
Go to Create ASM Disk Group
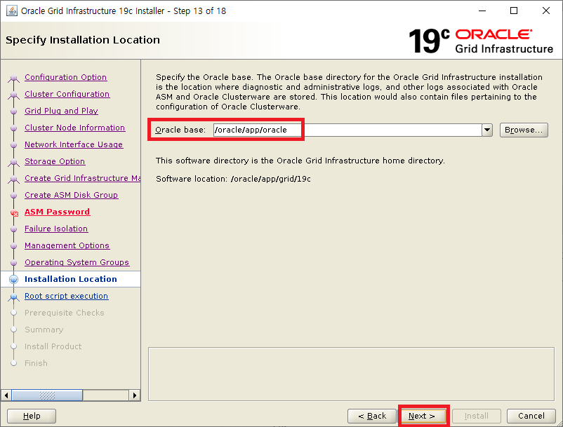72,195
